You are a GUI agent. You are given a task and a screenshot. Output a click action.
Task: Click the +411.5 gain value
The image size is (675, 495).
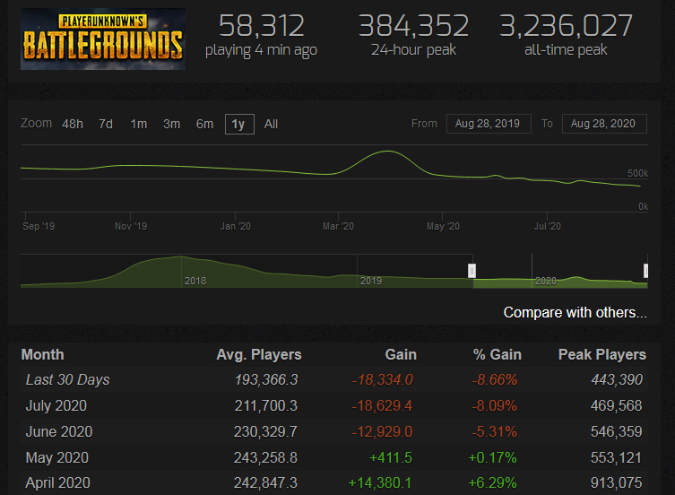pos(391,457)
